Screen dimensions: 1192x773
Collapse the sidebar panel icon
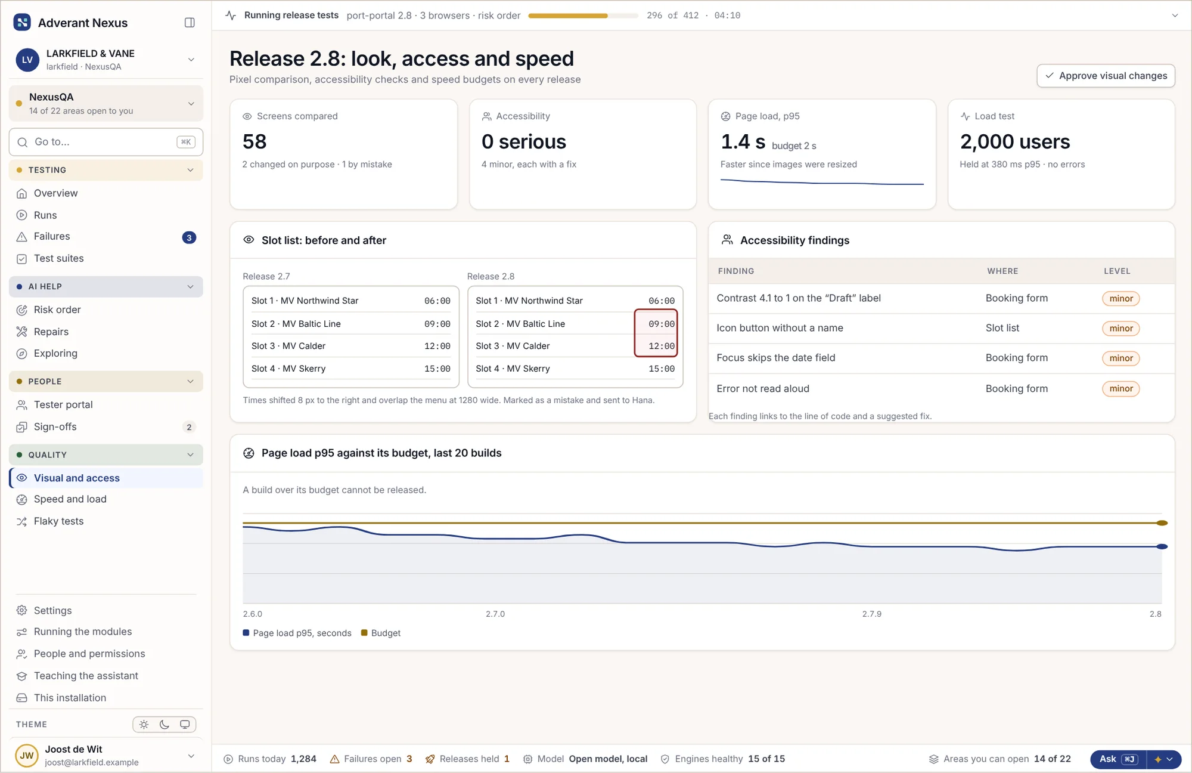click(x=190, y=23)
